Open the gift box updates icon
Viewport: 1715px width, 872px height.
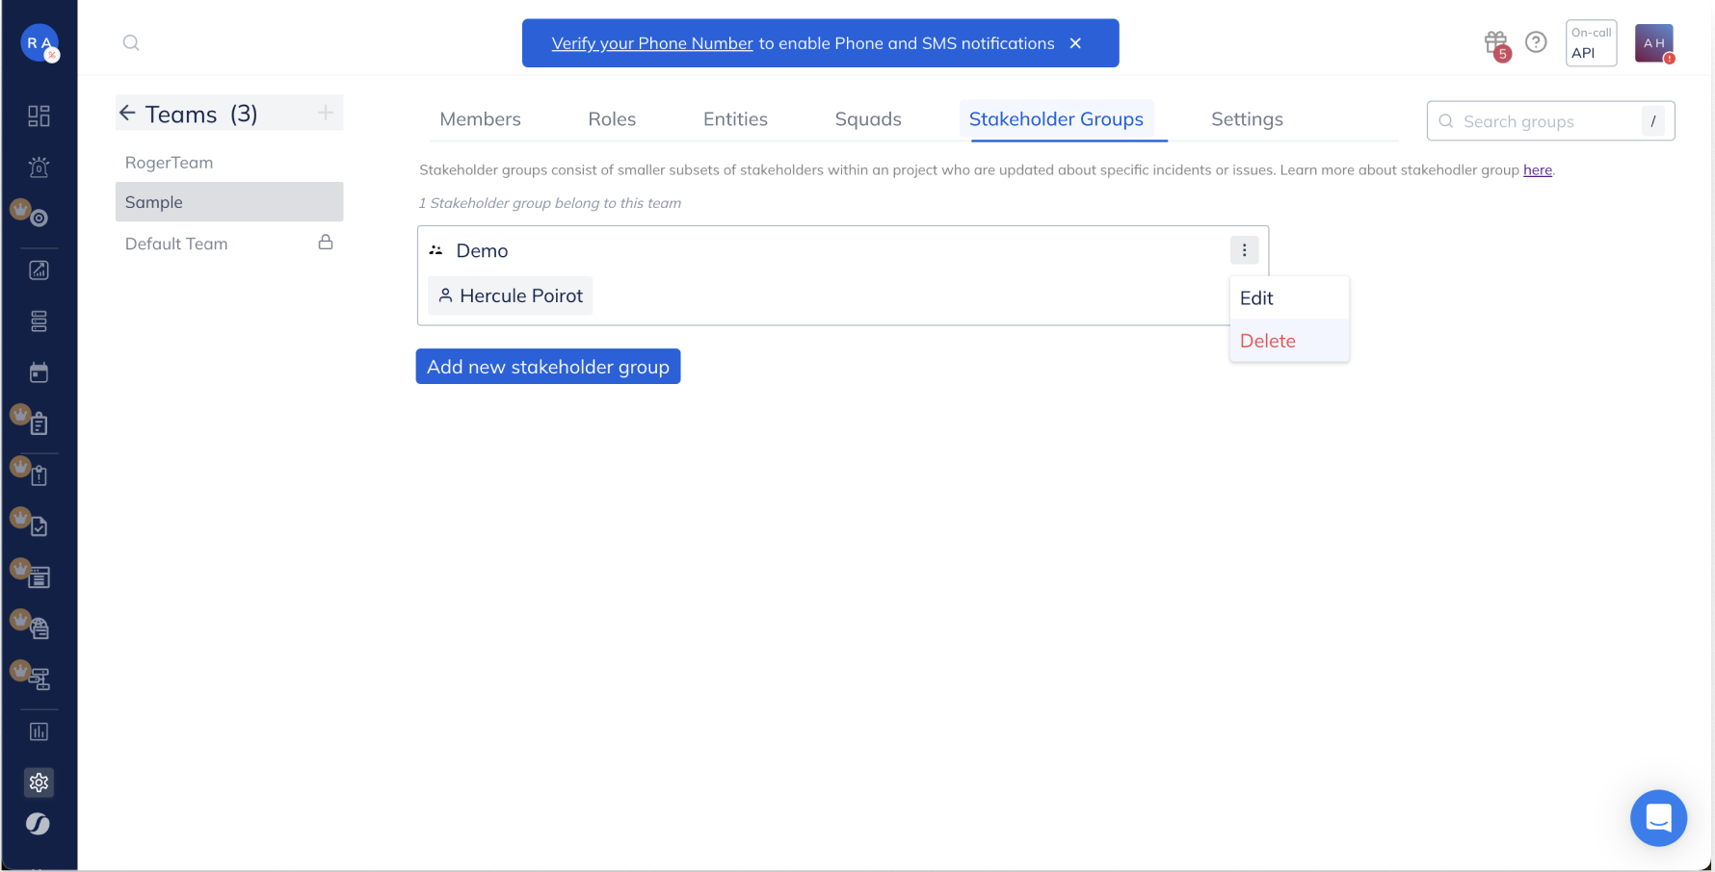click(x=1495, y=42)
